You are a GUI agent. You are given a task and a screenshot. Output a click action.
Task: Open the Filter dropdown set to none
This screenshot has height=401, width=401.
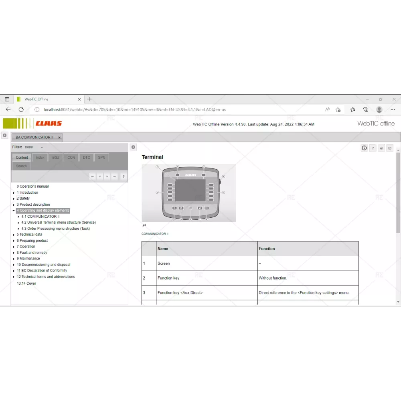coord(41,148)
